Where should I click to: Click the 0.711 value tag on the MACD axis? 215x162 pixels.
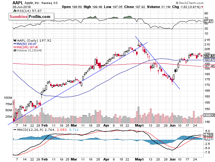click(209, 138)
